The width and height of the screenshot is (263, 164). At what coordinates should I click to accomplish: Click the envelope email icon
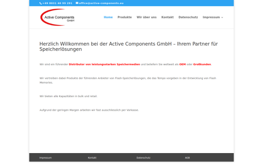[x=77, y=3]
